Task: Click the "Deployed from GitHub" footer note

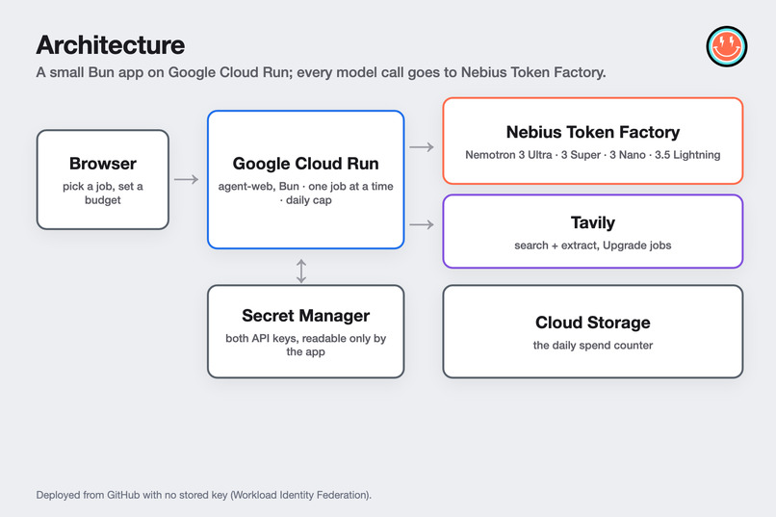Action: 204,495
